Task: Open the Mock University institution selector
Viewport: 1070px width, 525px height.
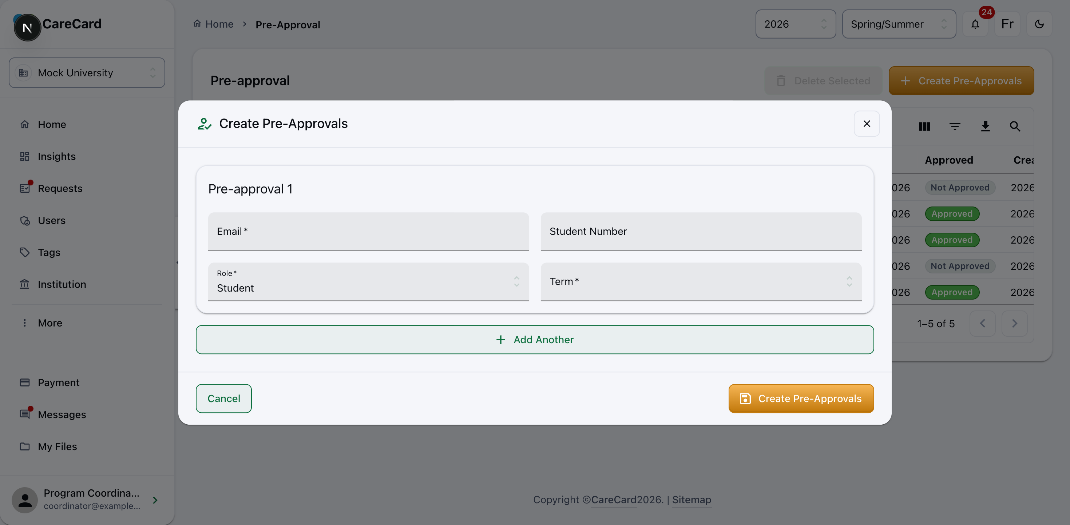Action: coord(87,73)
